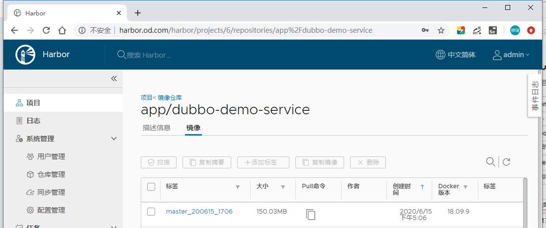Open the Chrome profile avatar

click(x=515, y=30)
